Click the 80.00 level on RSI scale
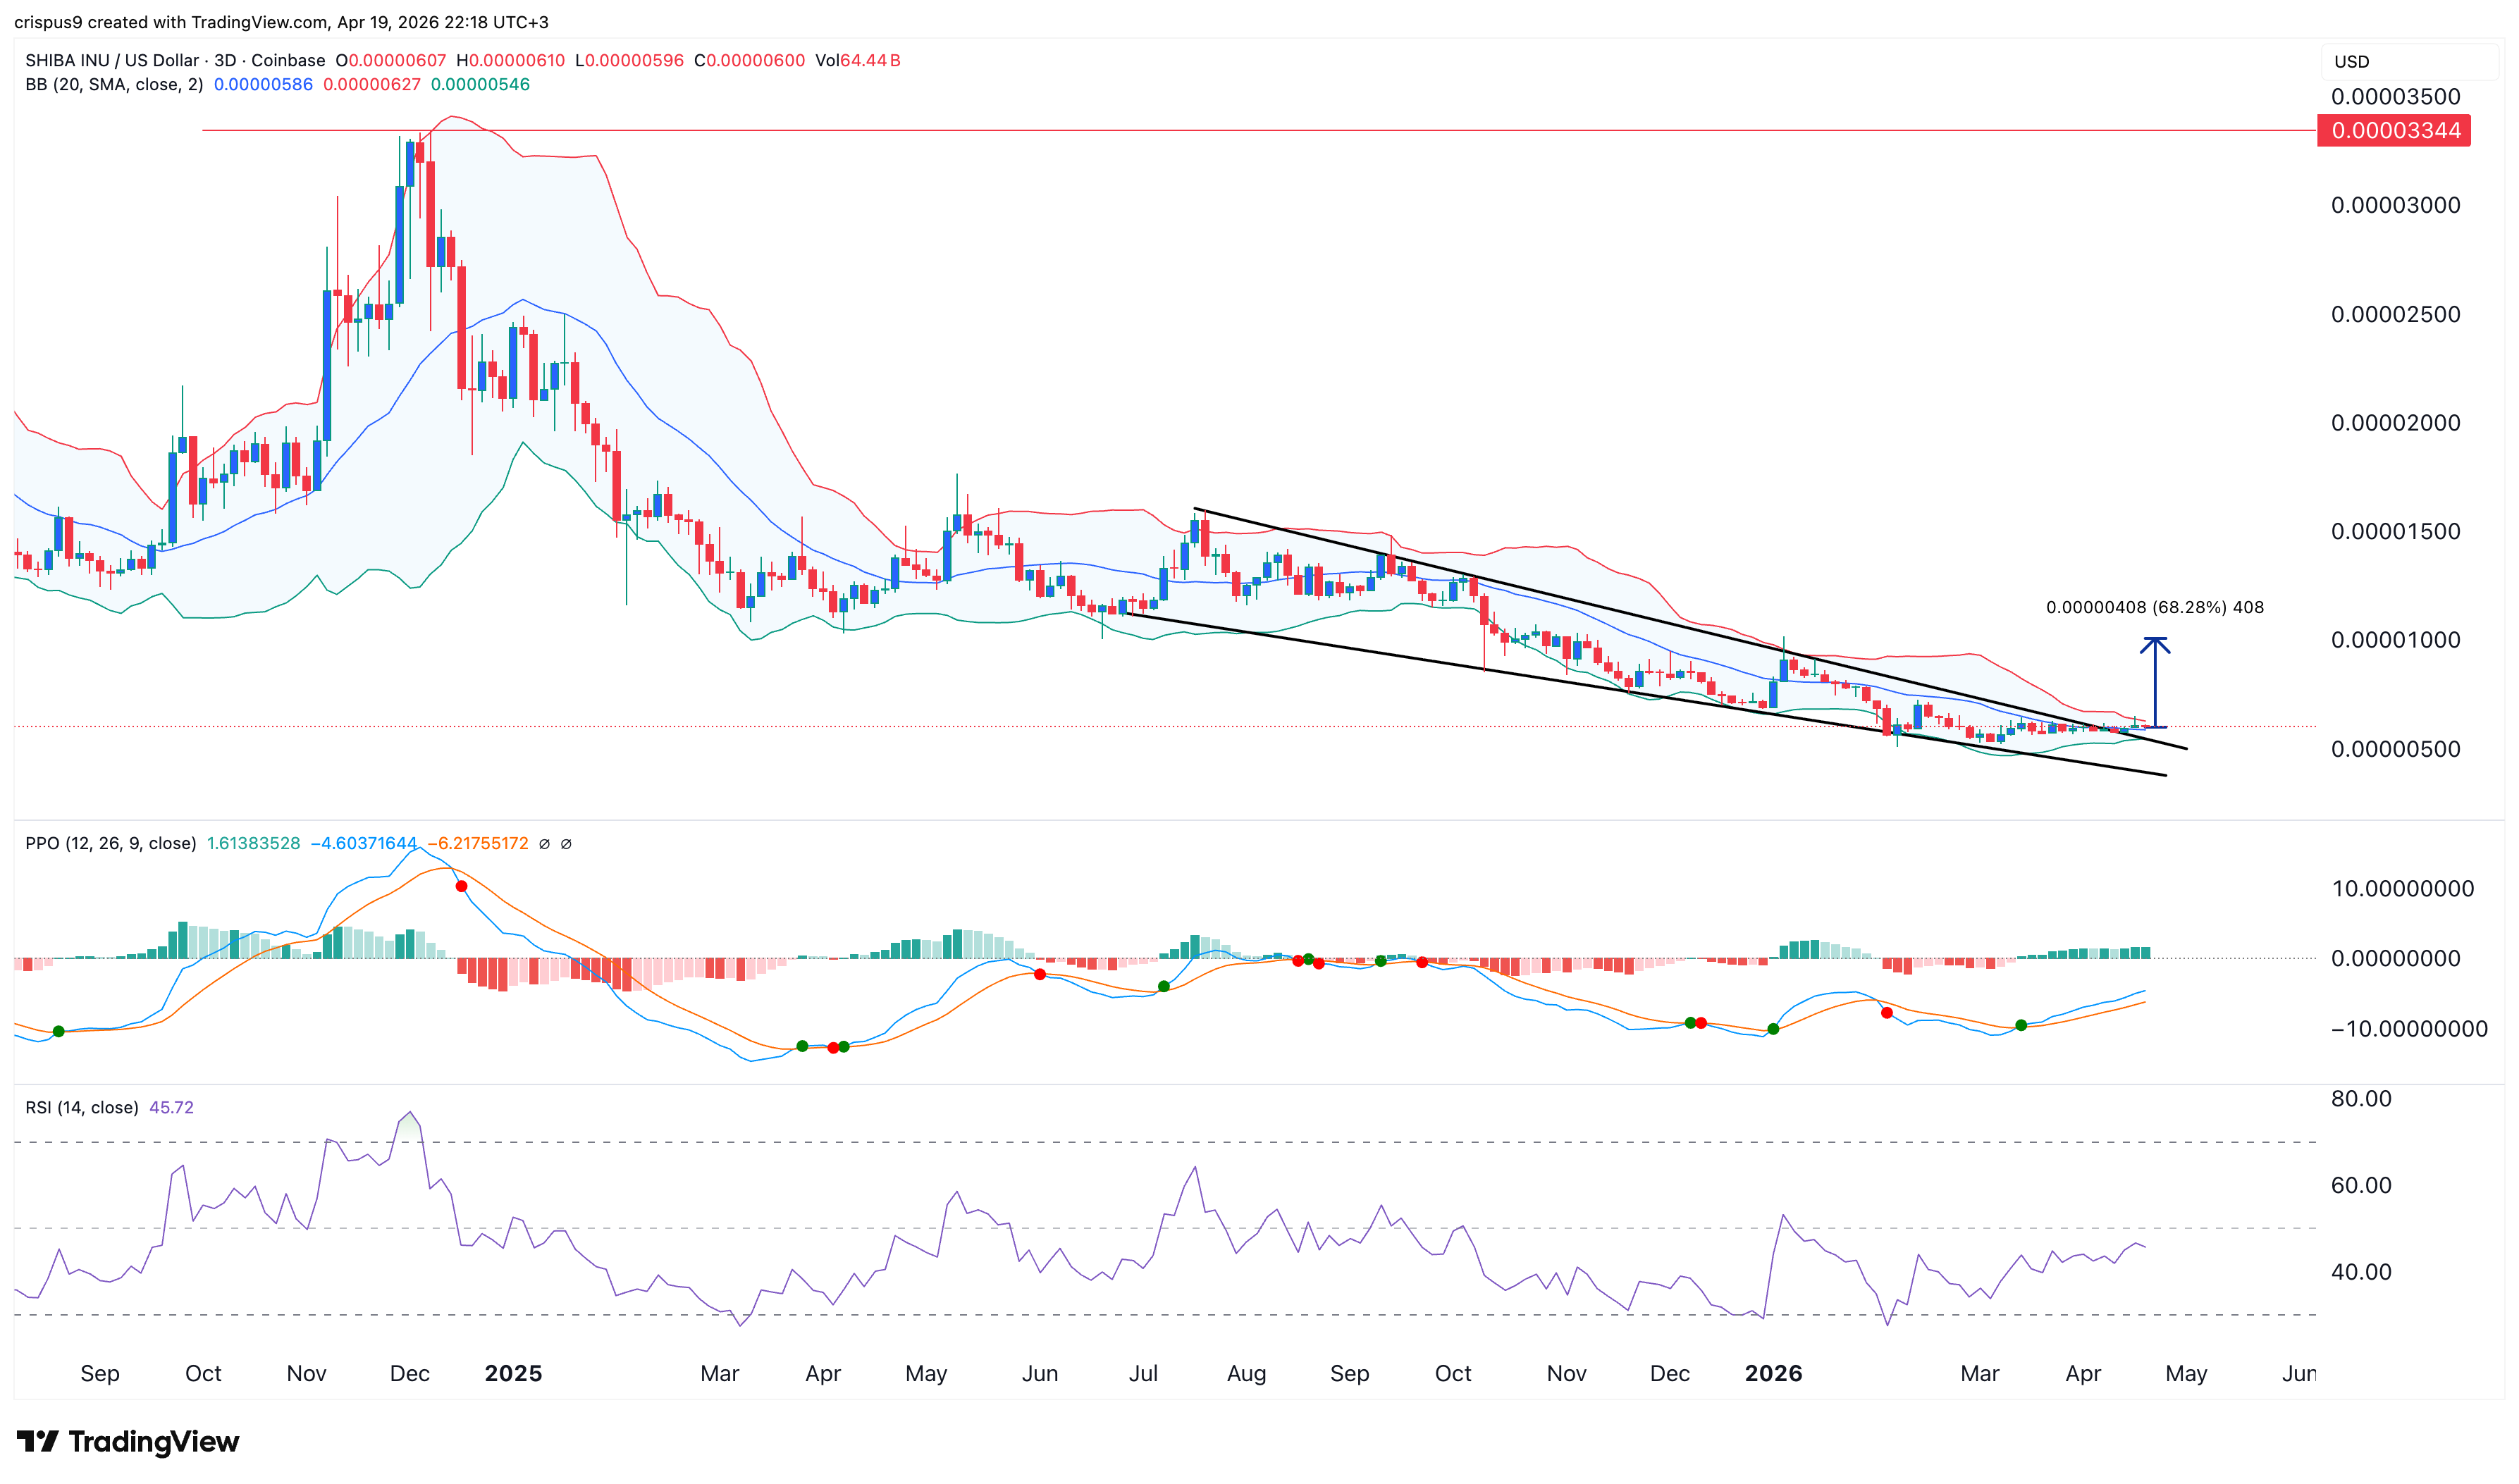Screen dimensions: 2519x1484 (x=2361, y=1098)
